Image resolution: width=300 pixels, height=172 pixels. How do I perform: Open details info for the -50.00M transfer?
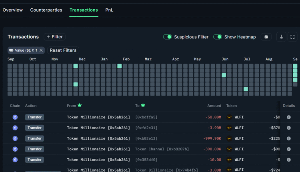(289, 117)
